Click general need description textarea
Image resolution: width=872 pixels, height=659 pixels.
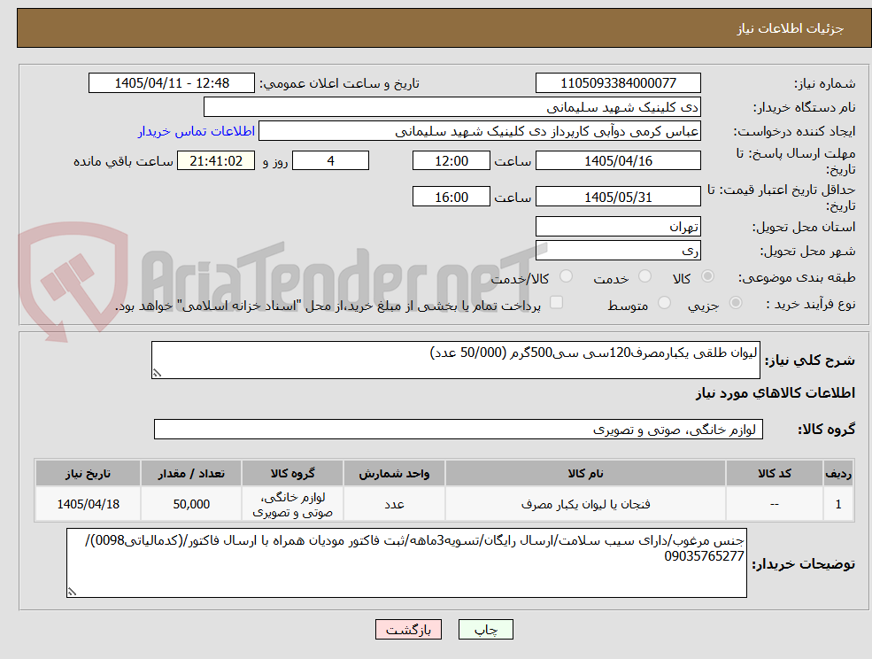coord(455,361)
